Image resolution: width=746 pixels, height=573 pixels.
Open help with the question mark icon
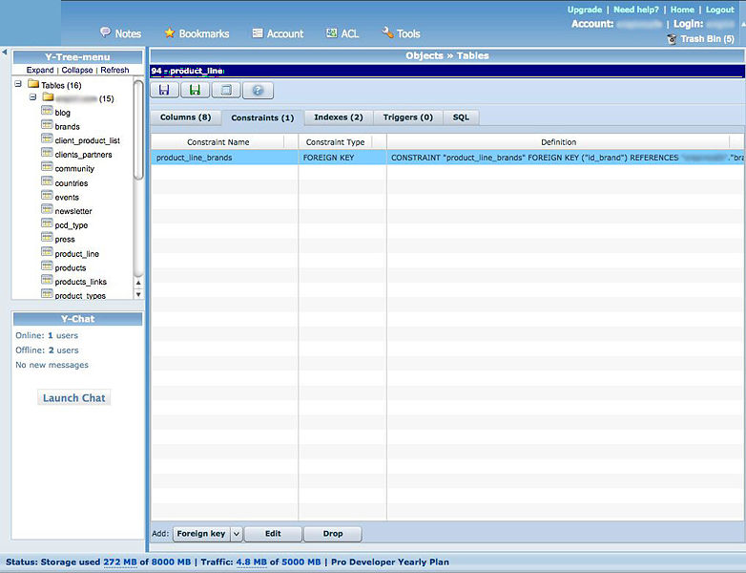(x=258, y=91)
